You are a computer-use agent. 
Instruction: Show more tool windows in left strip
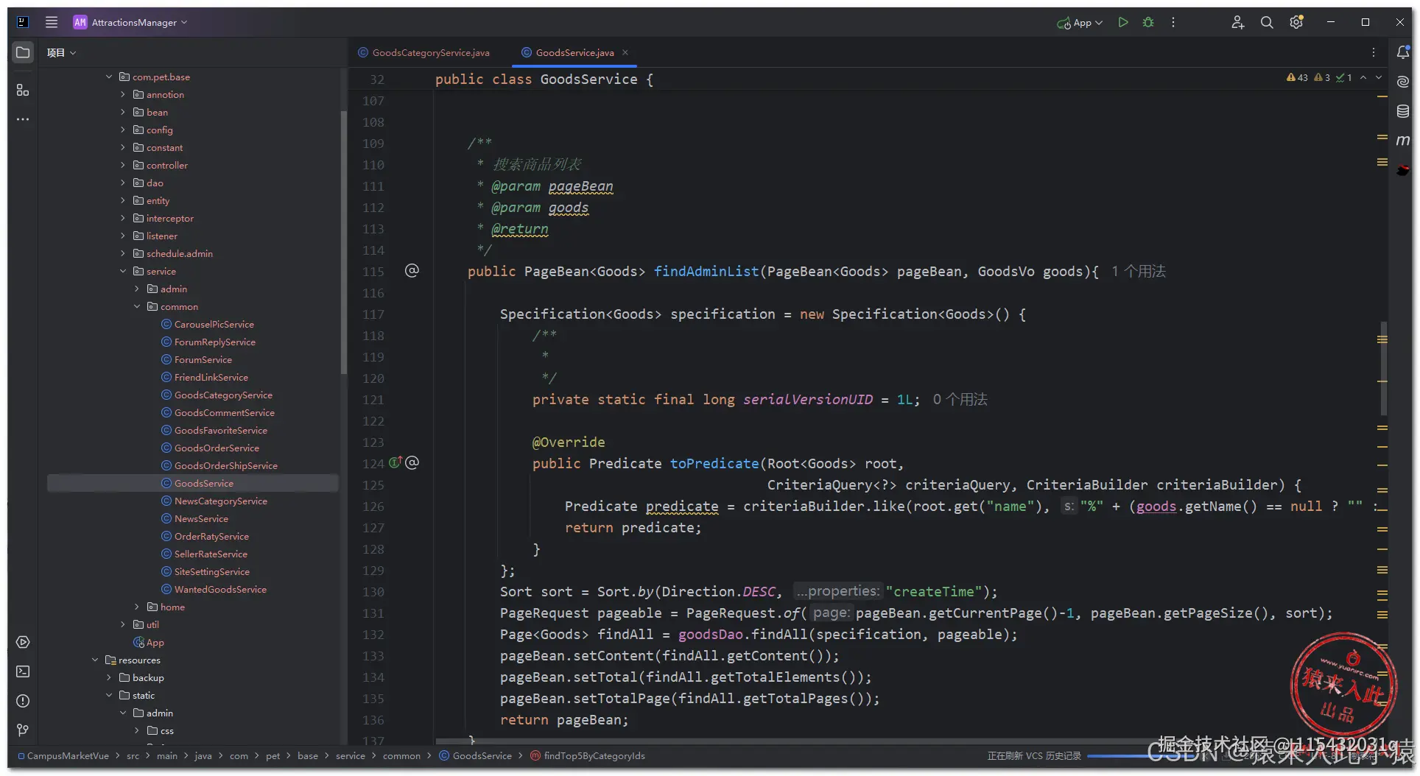point(23,119)
